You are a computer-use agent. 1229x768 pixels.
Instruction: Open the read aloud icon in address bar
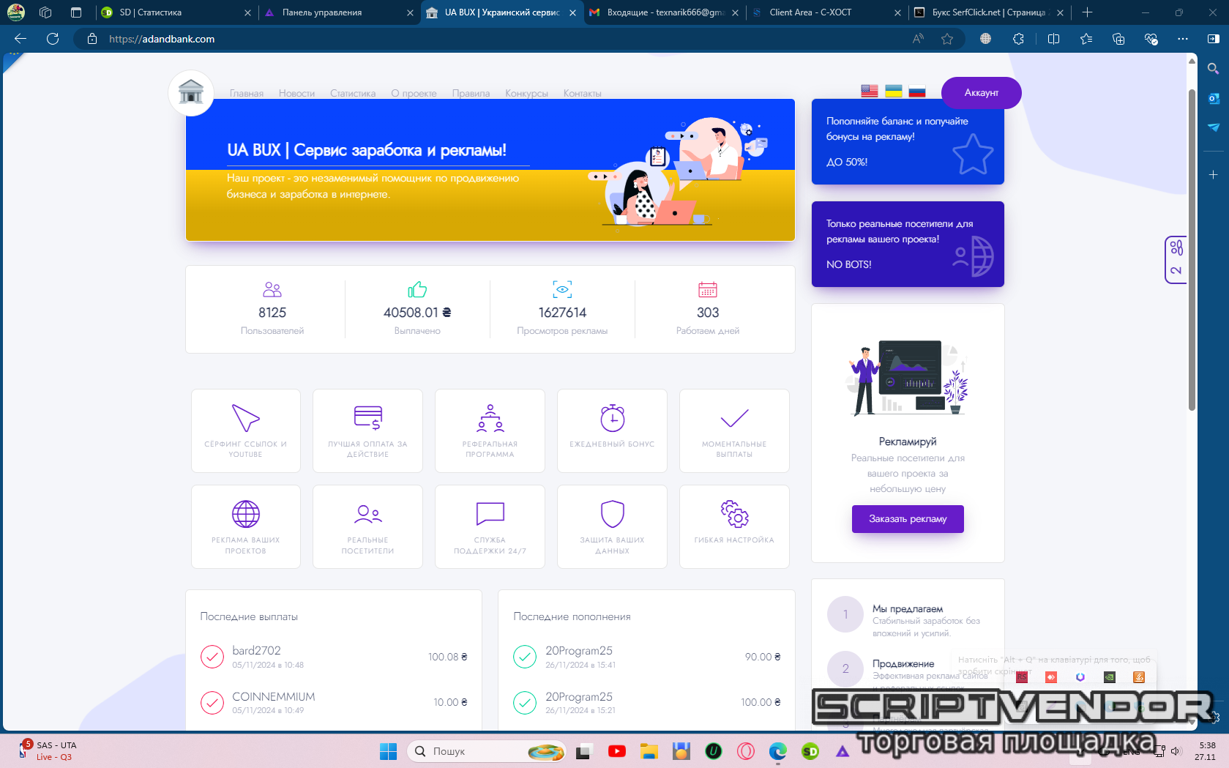pyautogui.click(x=918, y=39)
